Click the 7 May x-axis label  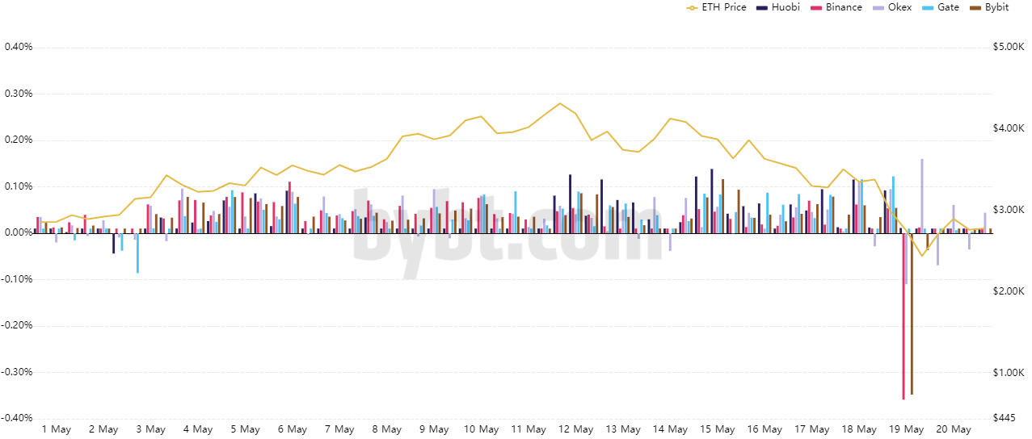pos(339,429)
